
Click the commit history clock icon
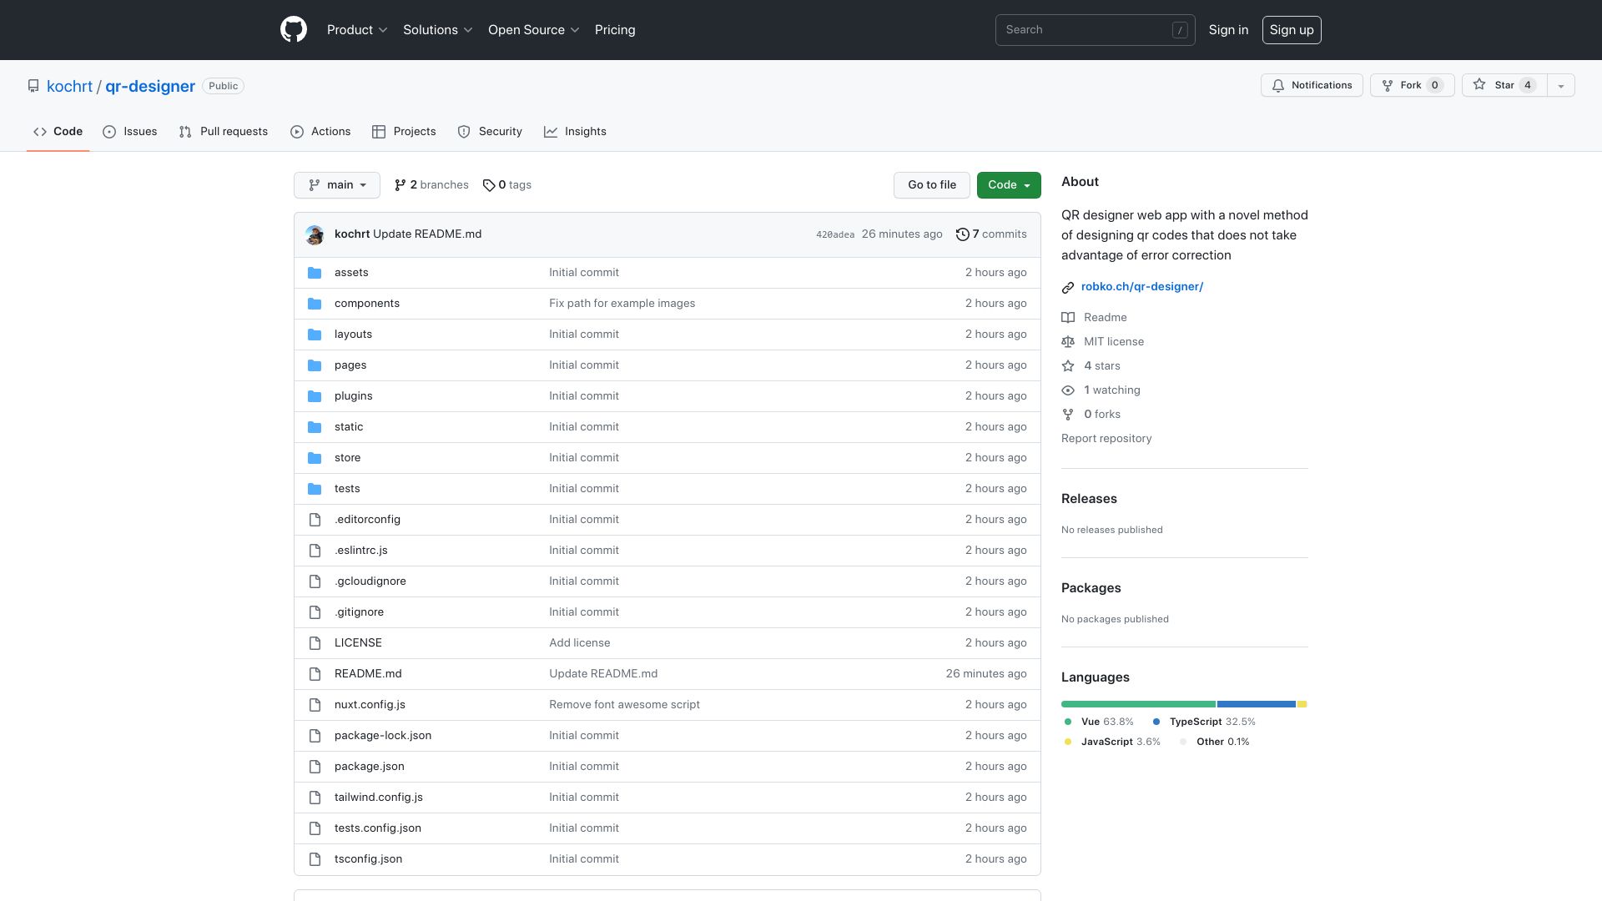962,234
